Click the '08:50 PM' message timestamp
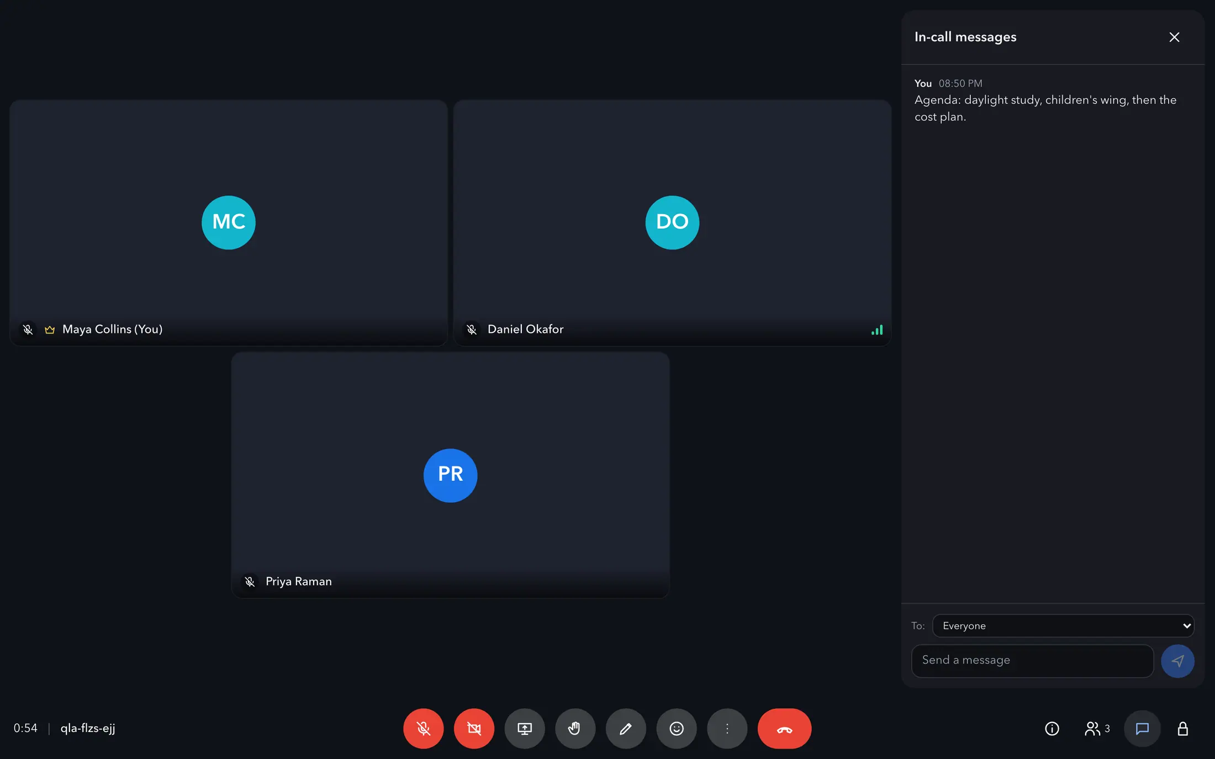 [960, 83]
